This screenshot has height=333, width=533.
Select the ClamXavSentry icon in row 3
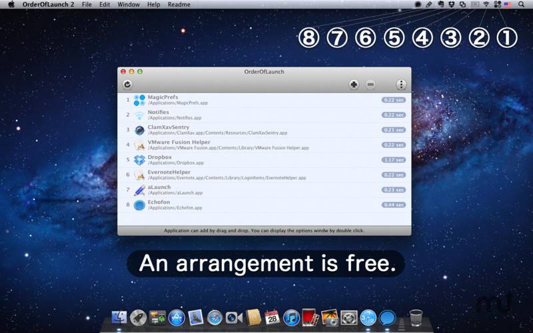point(139,130)
